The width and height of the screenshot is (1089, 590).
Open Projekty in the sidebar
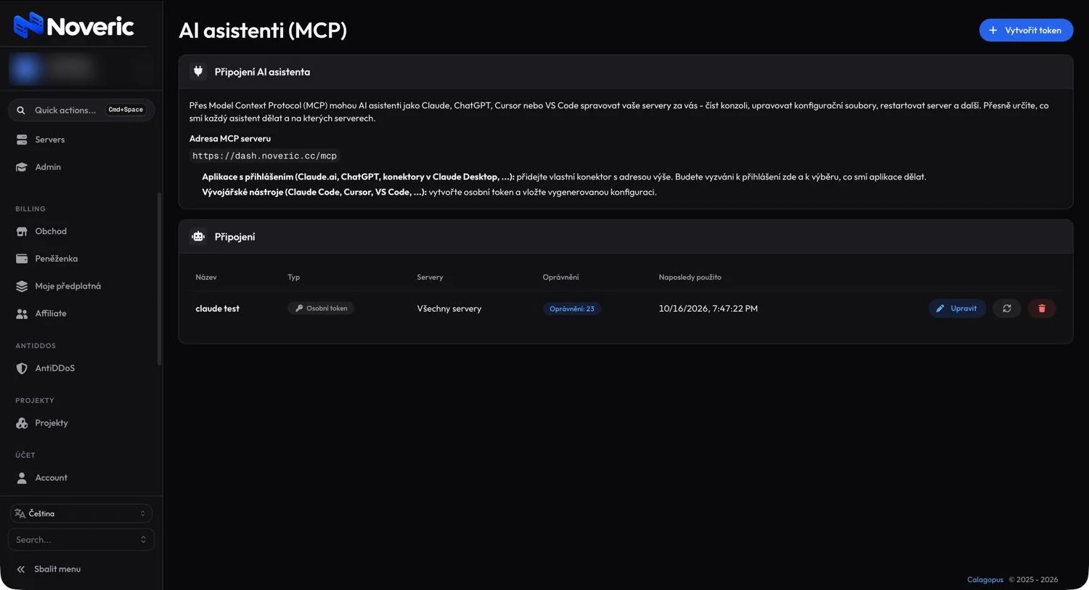81,423
